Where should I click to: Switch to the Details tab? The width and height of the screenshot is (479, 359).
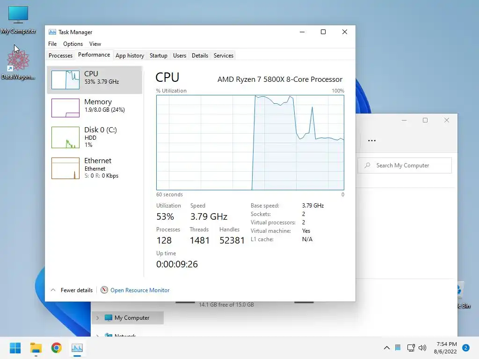pyautogui.click(x=200, y=56)
